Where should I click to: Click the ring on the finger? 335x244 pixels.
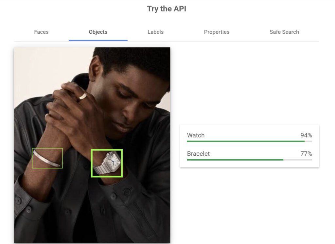click(x=83, y=96)
